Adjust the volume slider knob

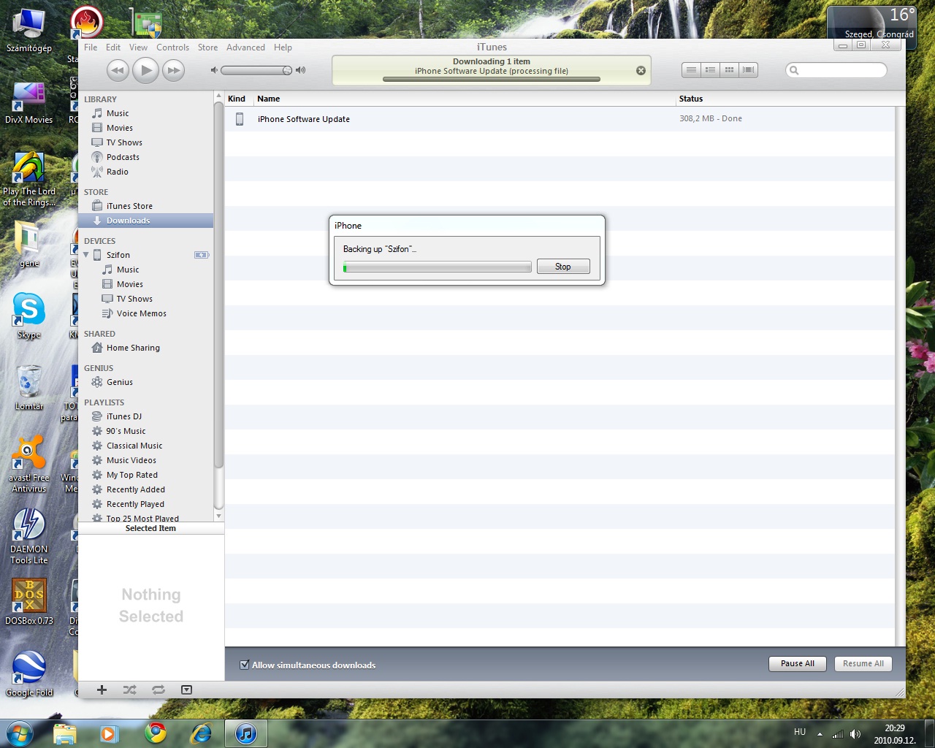pos(287,70)
